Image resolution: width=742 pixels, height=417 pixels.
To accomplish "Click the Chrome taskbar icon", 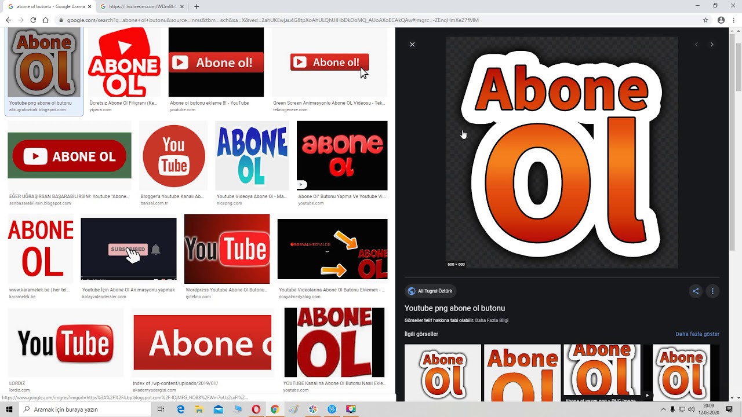I will tap(275, 409).
